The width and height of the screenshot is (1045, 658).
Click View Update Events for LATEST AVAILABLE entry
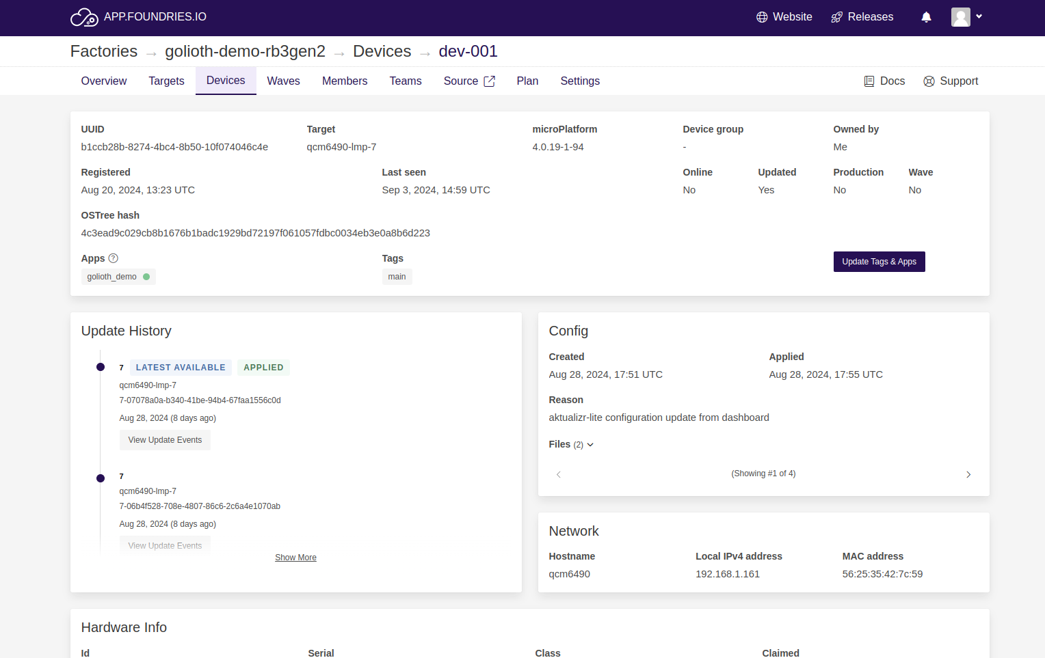tap(165, 440)
